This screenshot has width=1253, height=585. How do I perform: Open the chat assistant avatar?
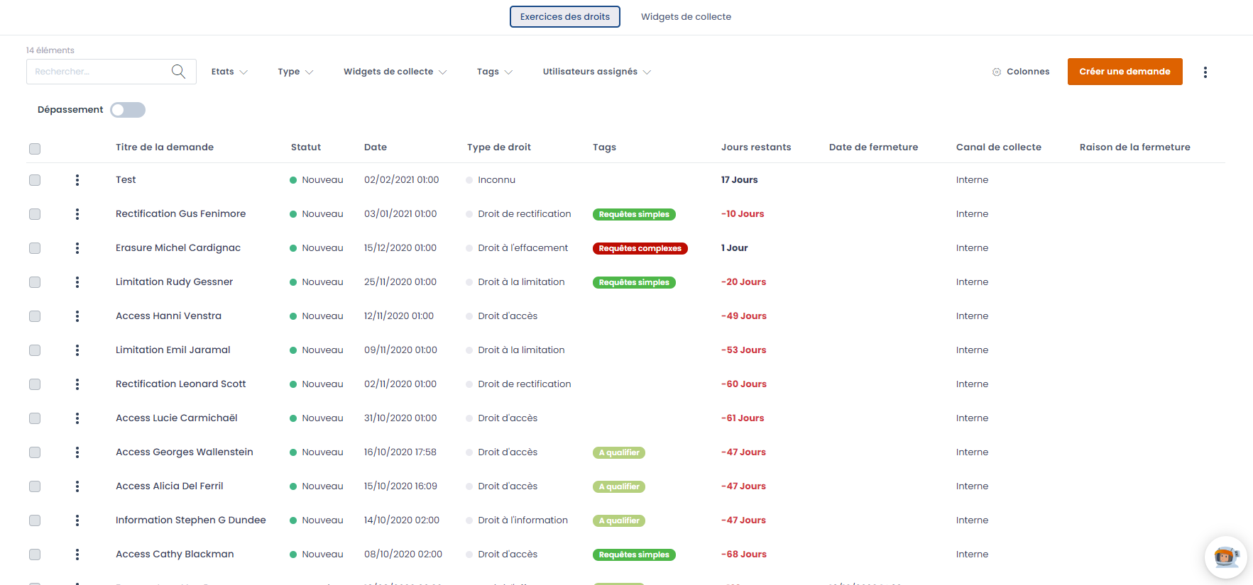(1225, 557)
